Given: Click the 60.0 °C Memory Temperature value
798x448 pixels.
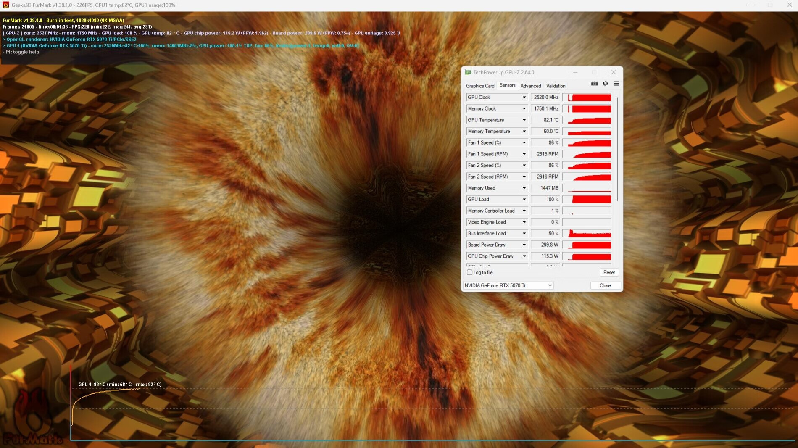Looking at the screenshot, I should pyautogui.click(x=545, y=131).
